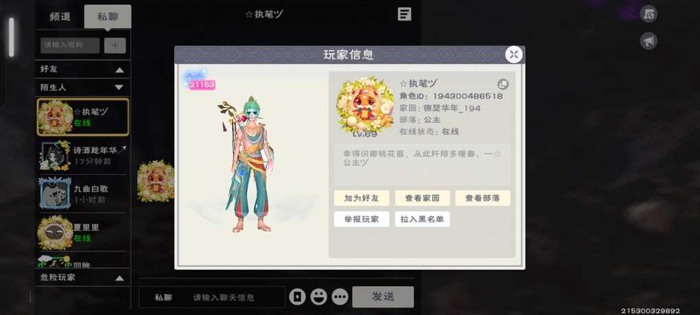
Task: Switch to the 频道 tab
Action: pyautogui.click(x=60, y=17)
